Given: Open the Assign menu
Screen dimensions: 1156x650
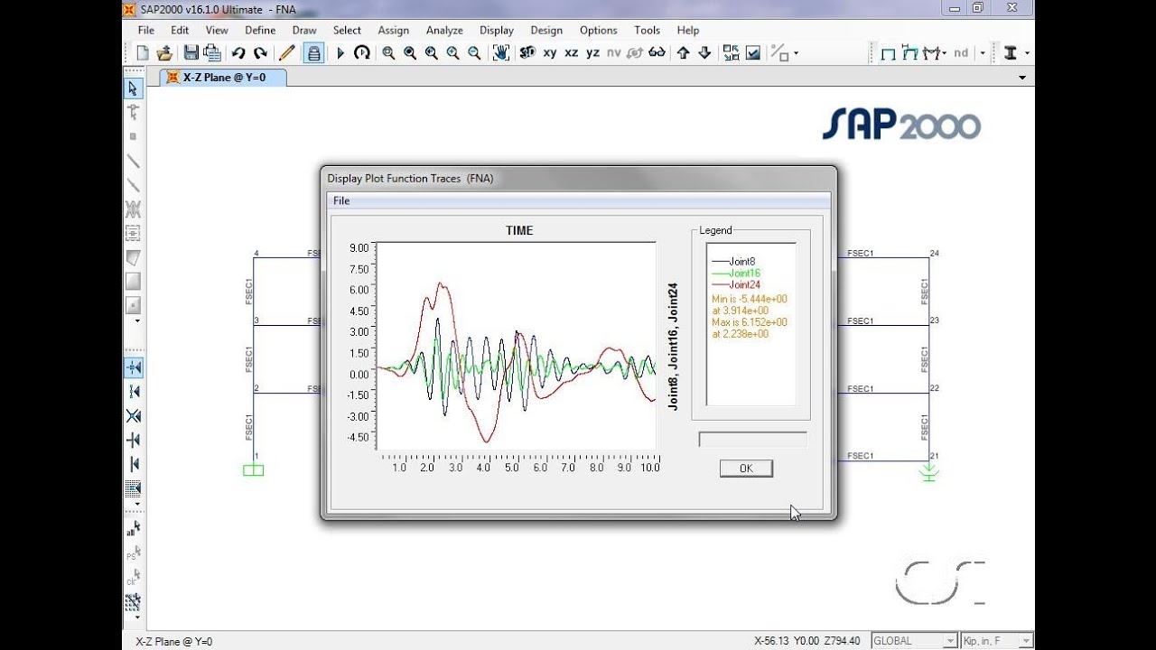Looking at the screenshot, I should (394, 30).
